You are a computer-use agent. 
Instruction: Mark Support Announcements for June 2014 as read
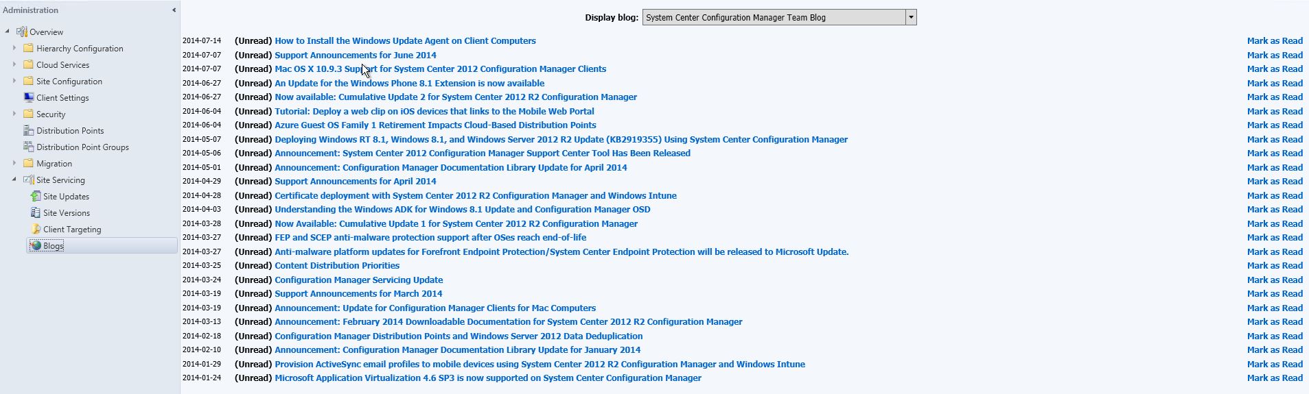tap(1275, 55)
